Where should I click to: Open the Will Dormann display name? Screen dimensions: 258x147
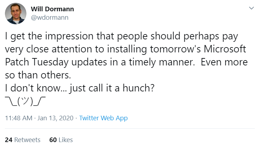[x=52, y=9]
